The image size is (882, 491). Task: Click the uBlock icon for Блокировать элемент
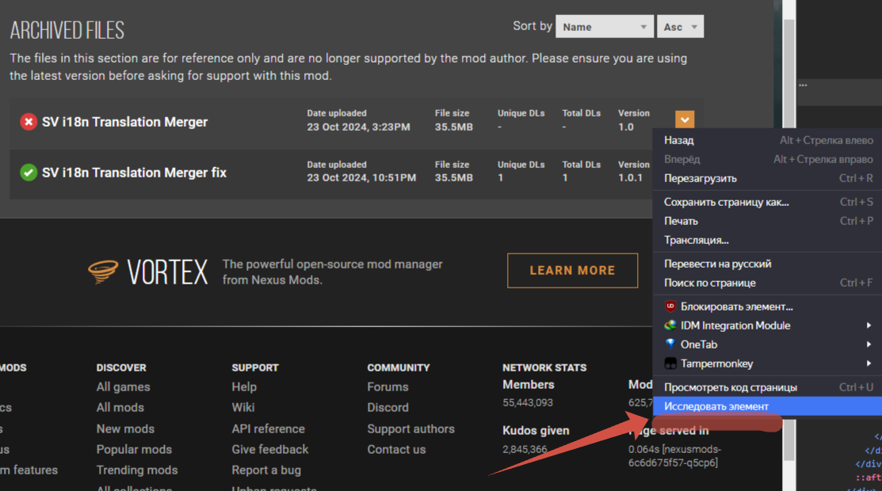point(670,306)
